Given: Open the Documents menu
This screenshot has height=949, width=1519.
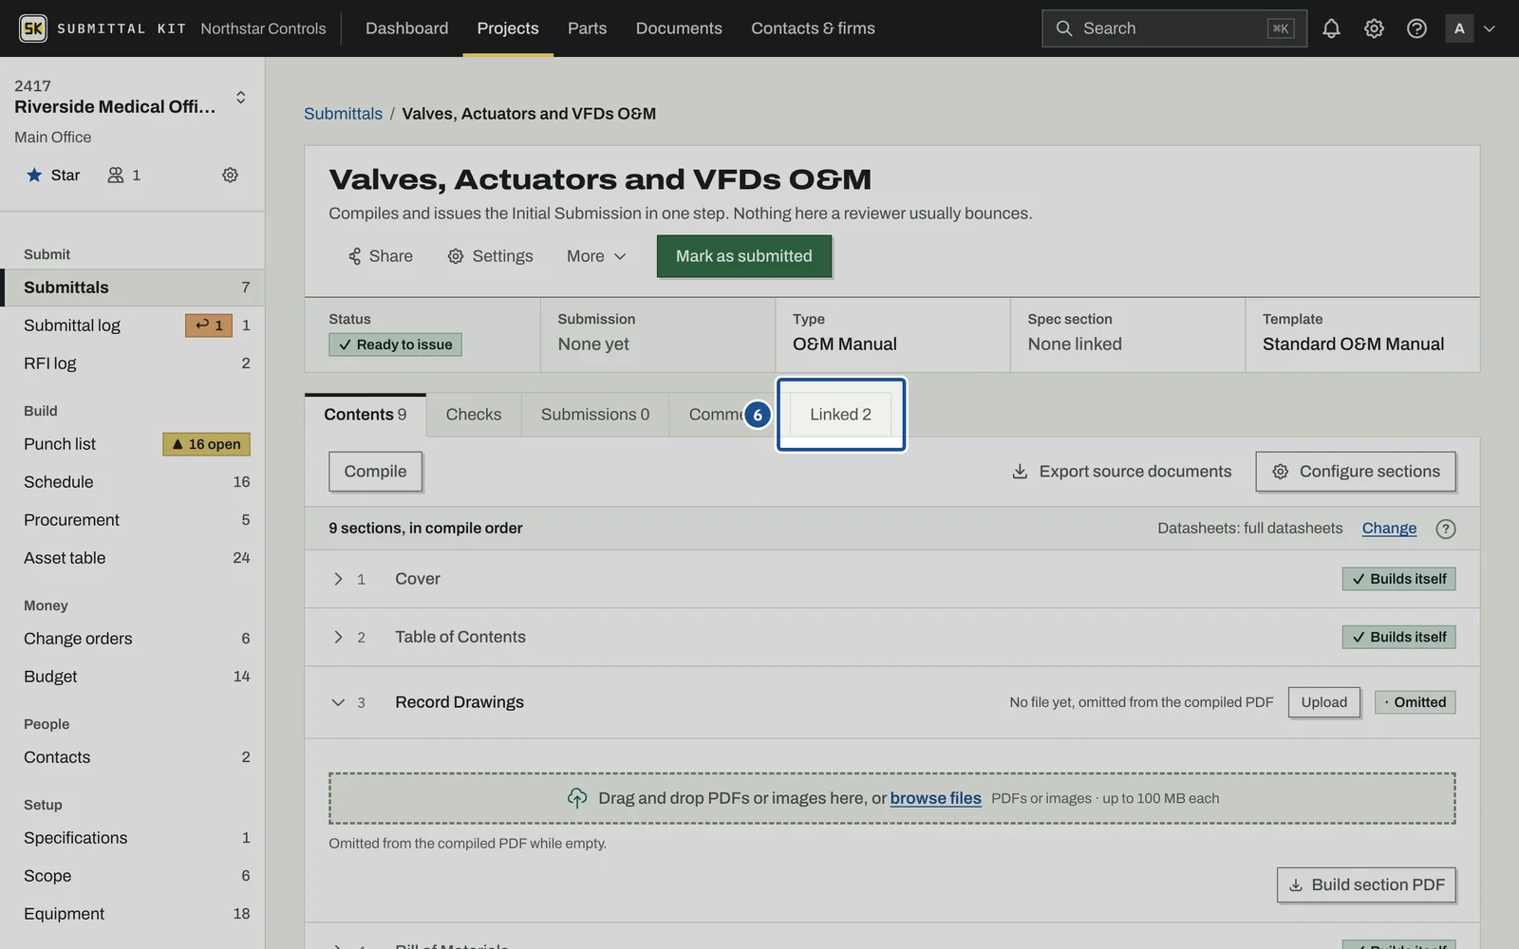Looking at the screenshot, I should pos(679,28).
